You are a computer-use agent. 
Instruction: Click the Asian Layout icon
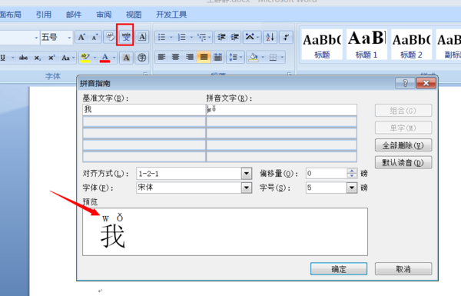click(250, 37)
